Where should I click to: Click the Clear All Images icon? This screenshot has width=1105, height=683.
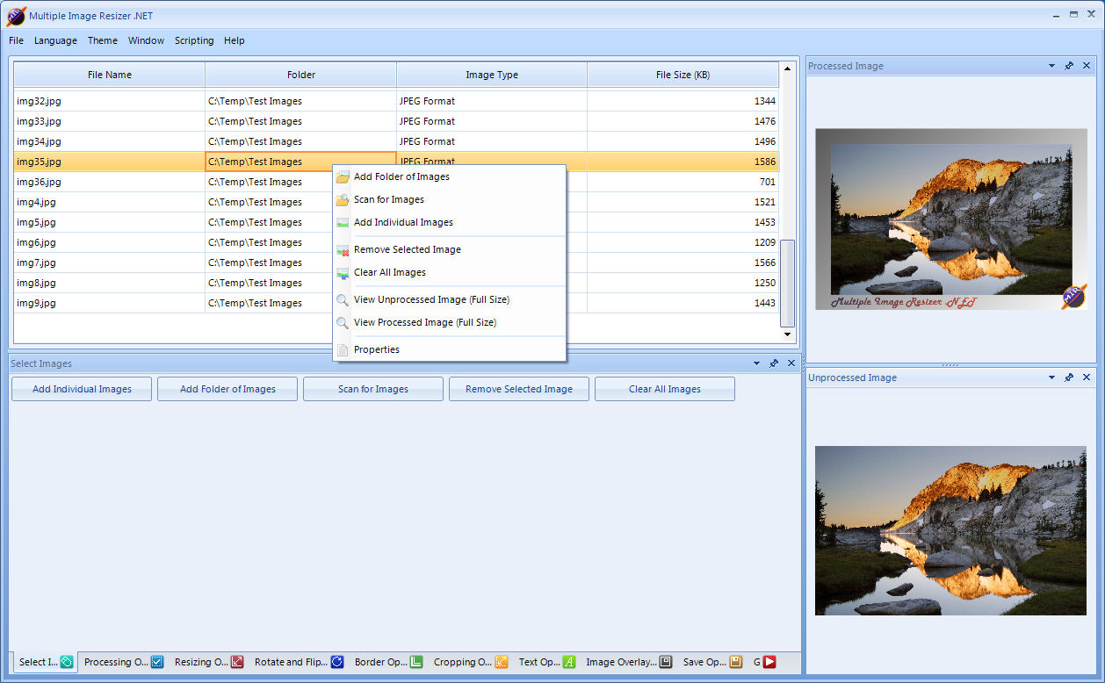[x=343, y=273]
